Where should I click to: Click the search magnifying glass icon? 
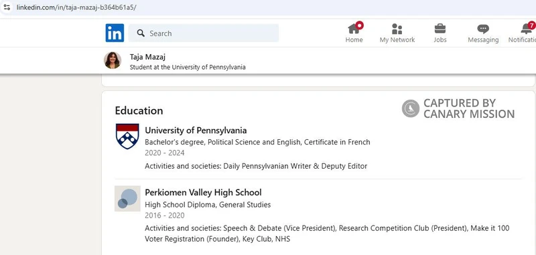coord(141,33)
